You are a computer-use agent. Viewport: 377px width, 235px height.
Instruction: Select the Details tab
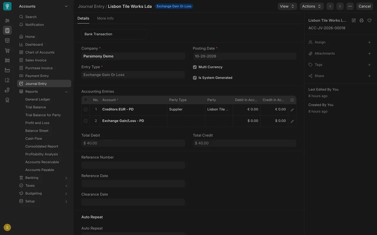(x=83, y=18)
